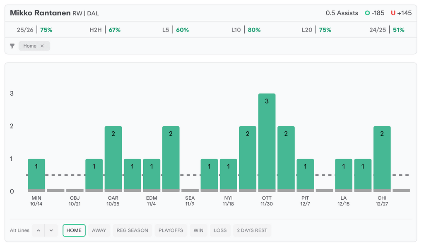The height and width of the screenshot is (249, 424).
Task: Enable the REG SEASON filter
Action: (x=132, y=230)
